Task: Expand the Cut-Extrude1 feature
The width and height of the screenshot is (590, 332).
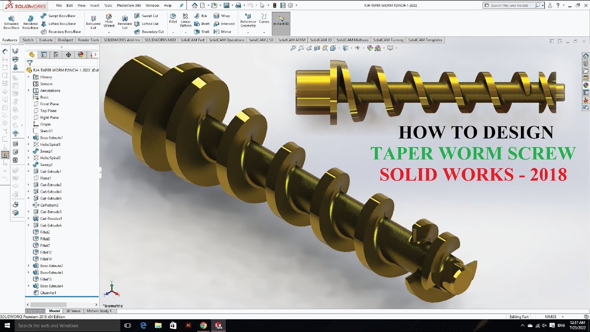Action: click(29, 171)
